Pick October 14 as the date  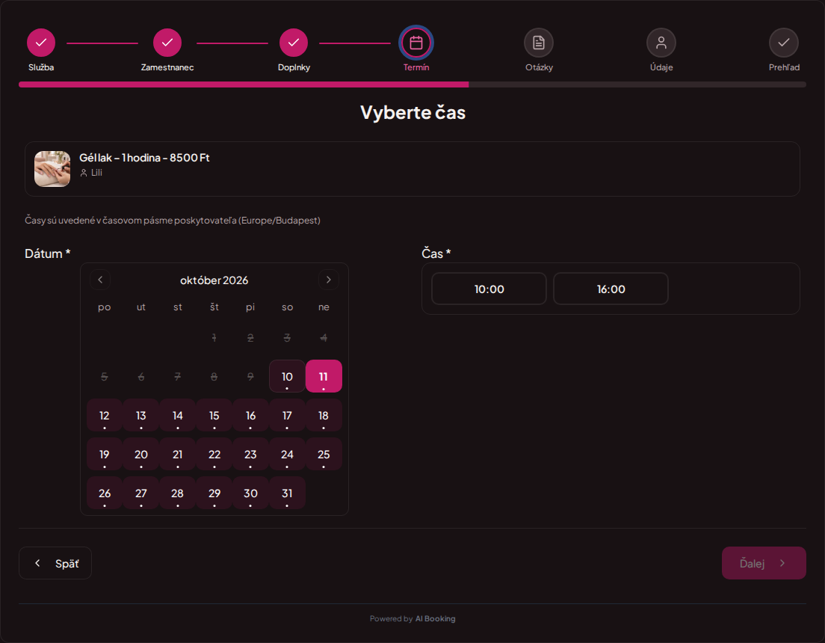tap(177, 415)
